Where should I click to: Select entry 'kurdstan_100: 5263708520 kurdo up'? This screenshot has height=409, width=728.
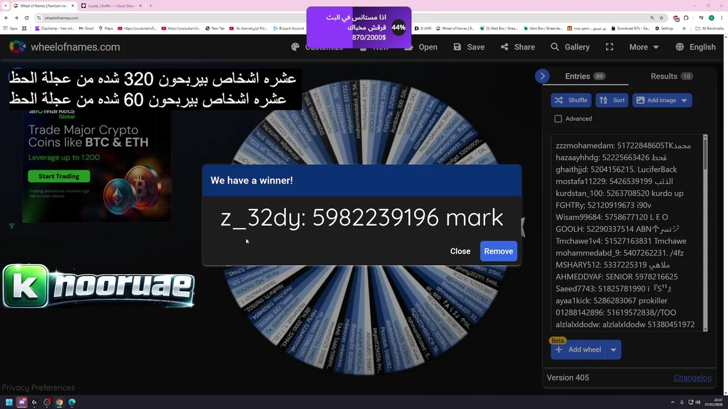[x=619, y=193]
